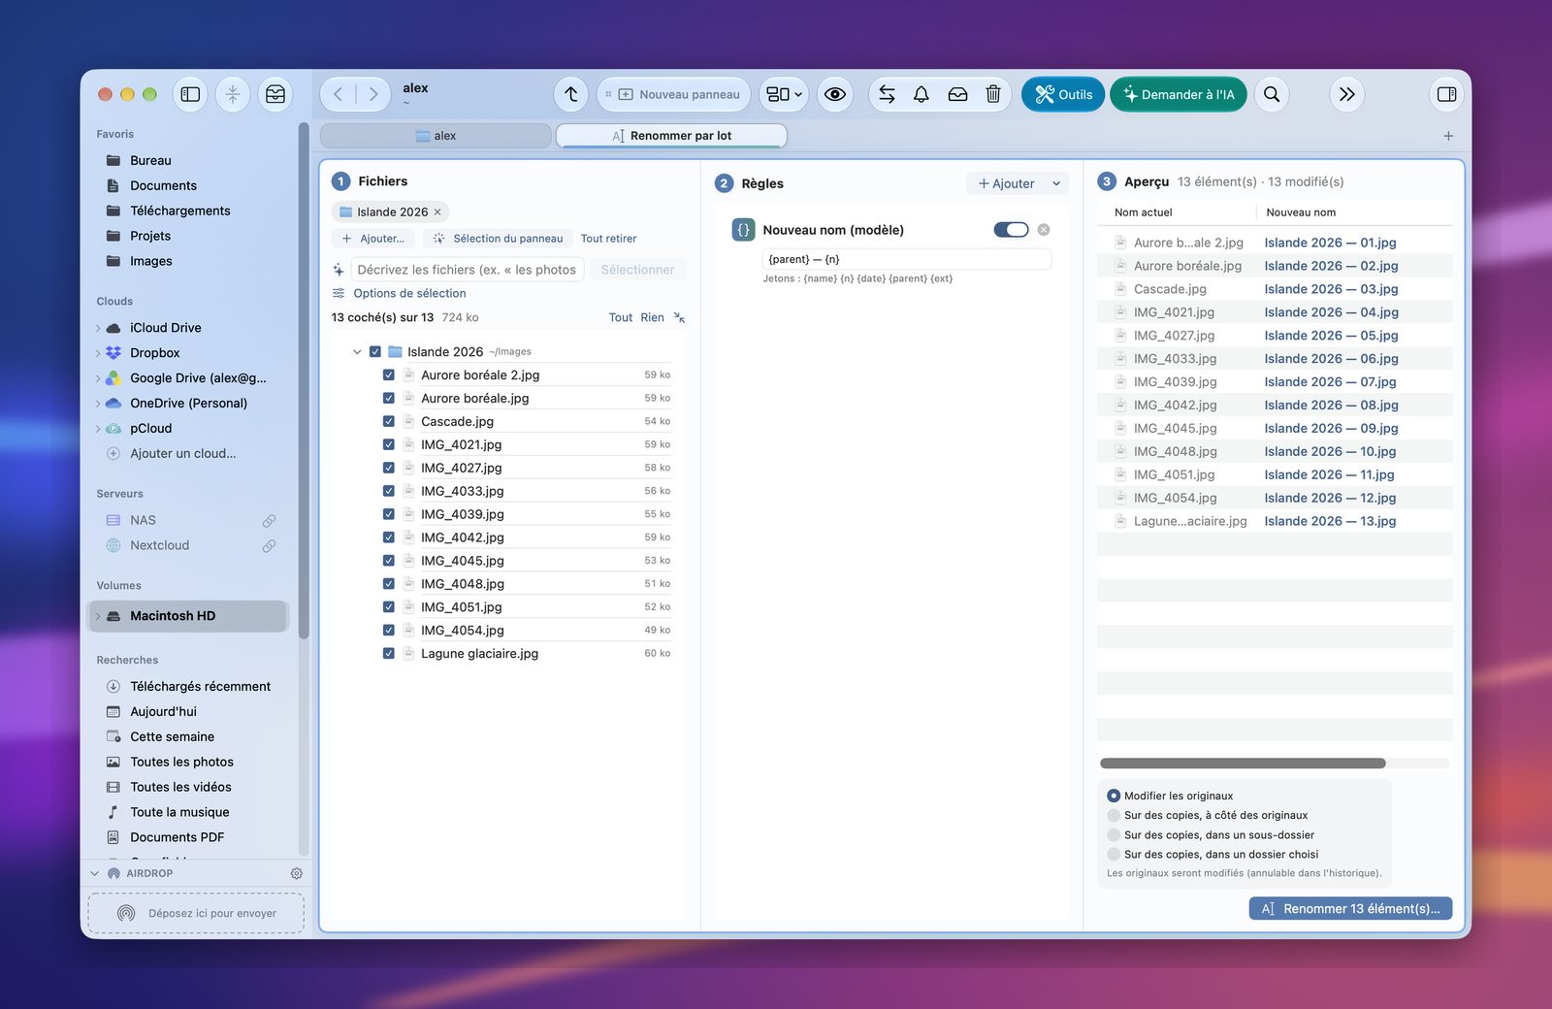Open Téléchargements in Favoris
Viewport: 1552px width, 1009px height.
180,211
